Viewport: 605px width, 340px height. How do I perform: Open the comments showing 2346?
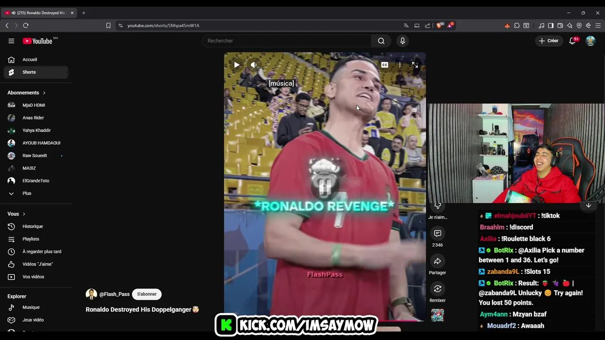click(x=438, y=233)
